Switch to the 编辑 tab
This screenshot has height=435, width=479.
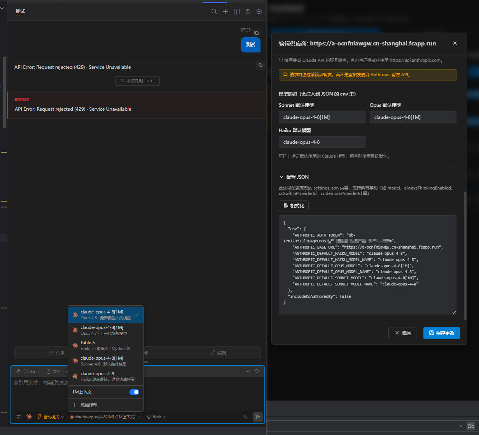pyautogui.click(x=219, y=353)
